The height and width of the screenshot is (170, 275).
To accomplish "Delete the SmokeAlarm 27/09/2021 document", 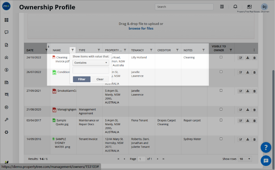I will [254, 91].
